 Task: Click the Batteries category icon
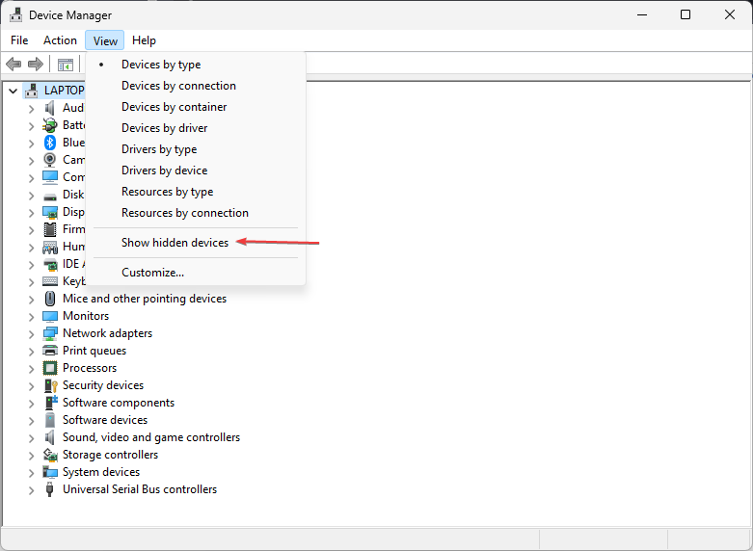(50, 125)
